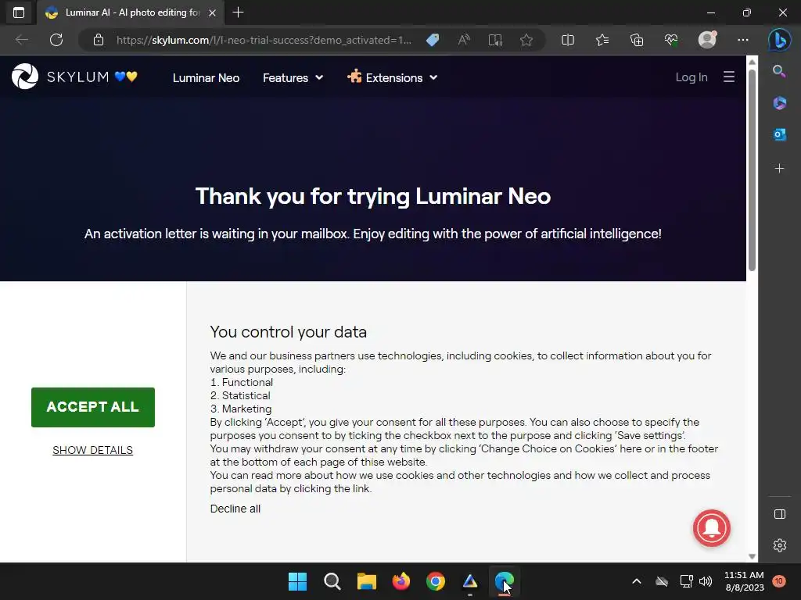Image resolution: width=801 pixels, height=600 pixels.
Task: Click the profile avatar icon
Action: (x=707, y=39)
